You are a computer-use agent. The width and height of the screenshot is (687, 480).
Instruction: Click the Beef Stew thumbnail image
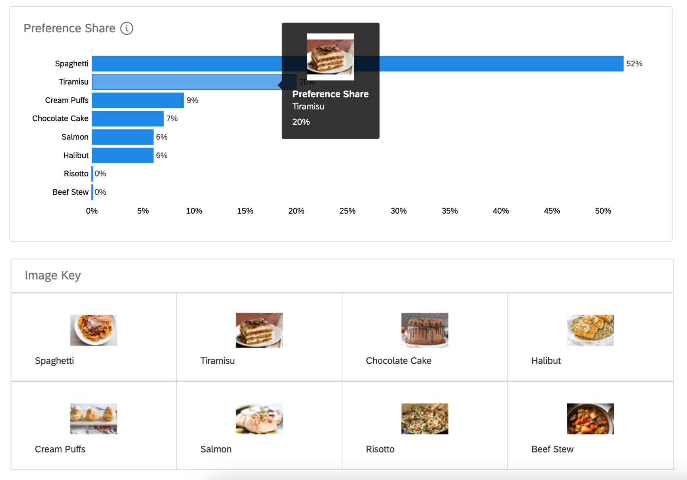pyautogui.click(x=590, y=419)
